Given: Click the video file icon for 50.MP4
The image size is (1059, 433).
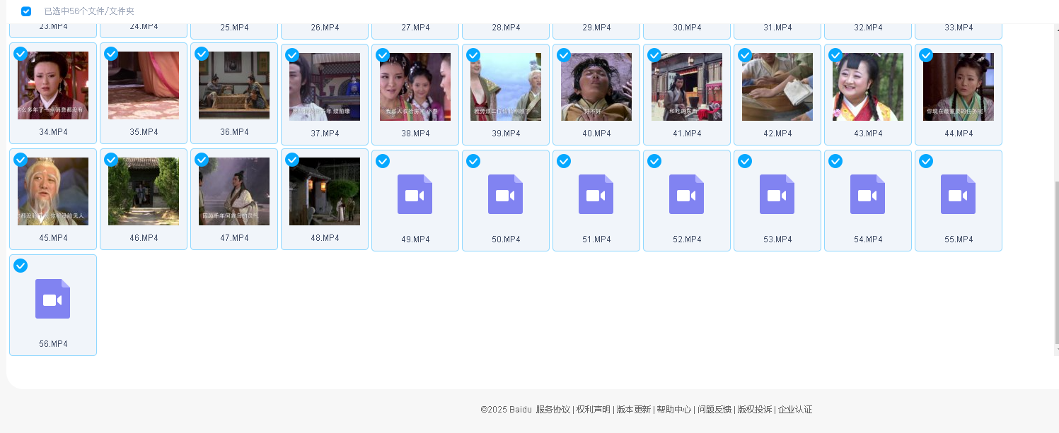Looking at the screenshot, I should pyautogui.click(x=505, y=194).
